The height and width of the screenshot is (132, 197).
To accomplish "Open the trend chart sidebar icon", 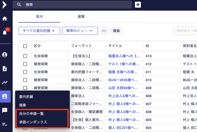I will pyautogui.click(x=5, y=82).
